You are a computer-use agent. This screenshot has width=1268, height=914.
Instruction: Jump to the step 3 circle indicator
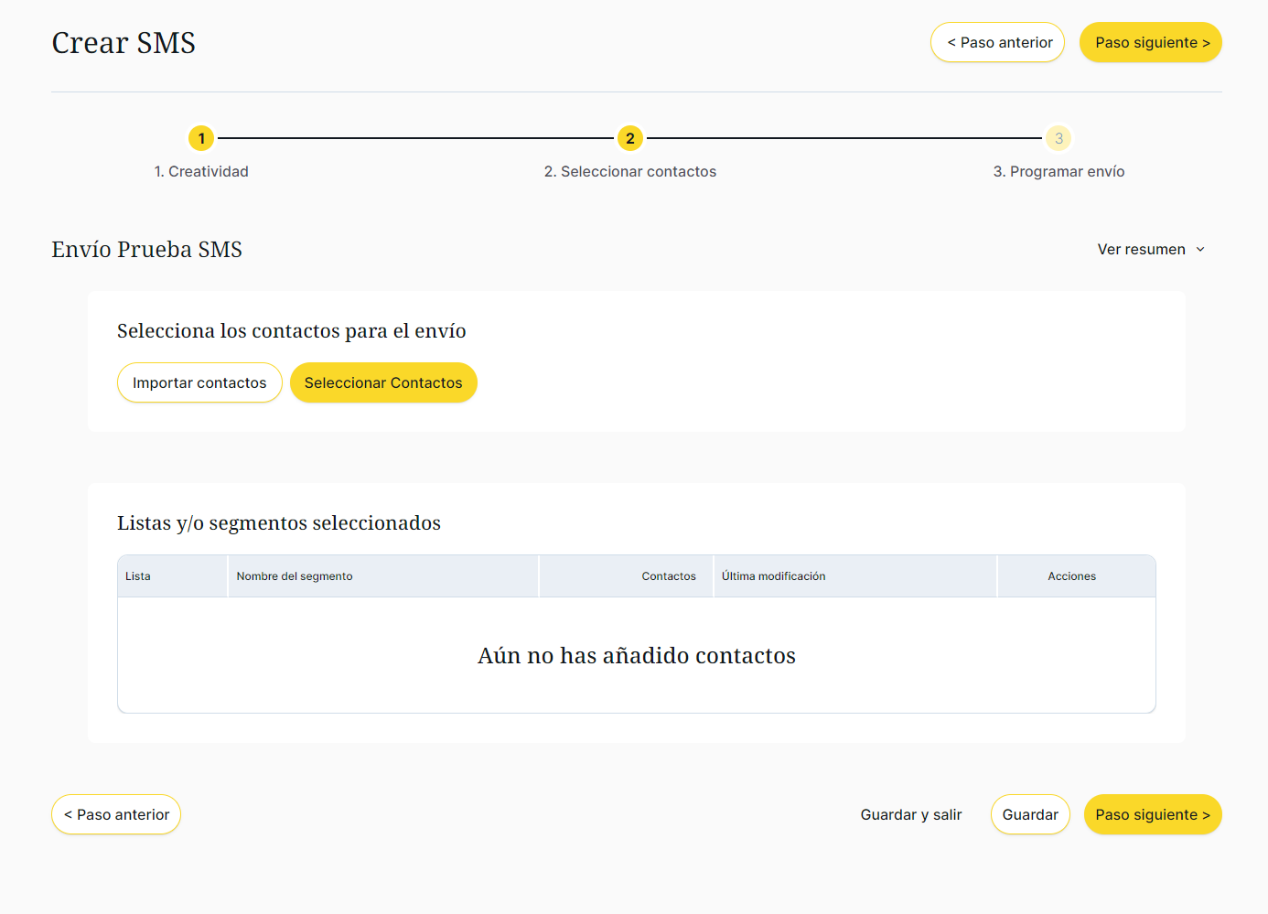pos(1058,139)
